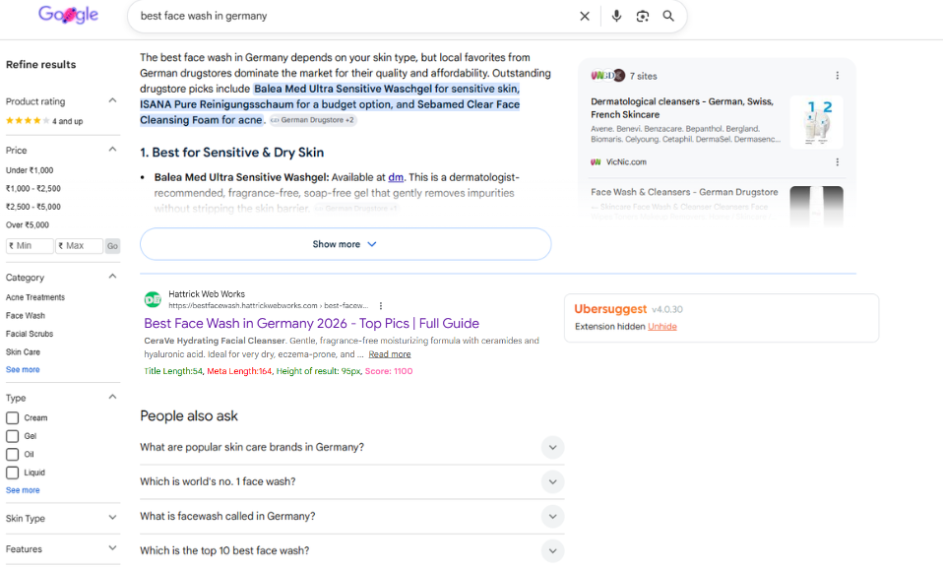Open the three-dot menu beside the Hattrick Web Works URL
This screenshot has width=943, height=569.
coord(381,305)
